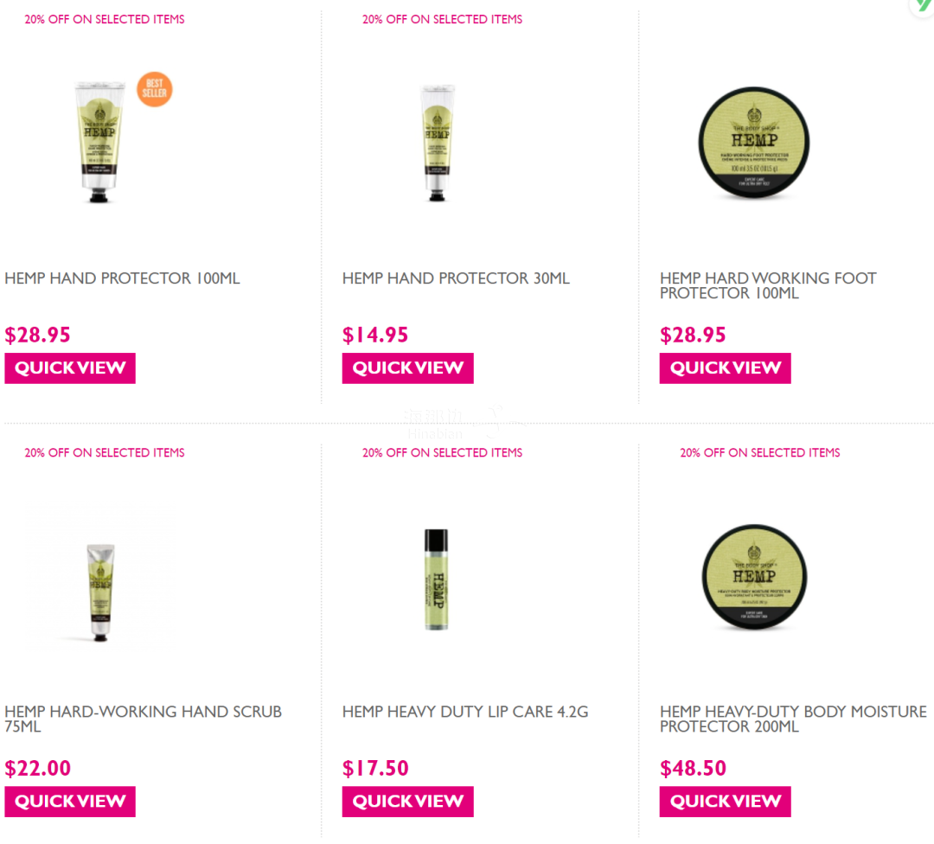Click the Hemp Hand Protector 100ml tube image
Image resolution: width=934 pixels, height=844 pixels.
click(99, 142)
